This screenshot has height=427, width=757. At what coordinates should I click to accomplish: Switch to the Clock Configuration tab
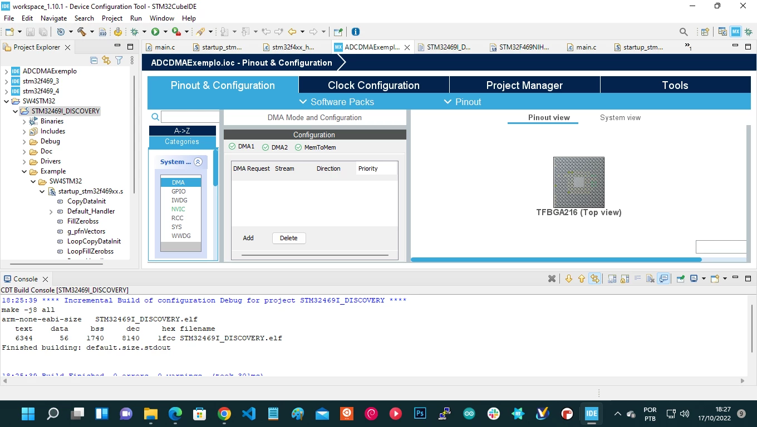point(373,85)
